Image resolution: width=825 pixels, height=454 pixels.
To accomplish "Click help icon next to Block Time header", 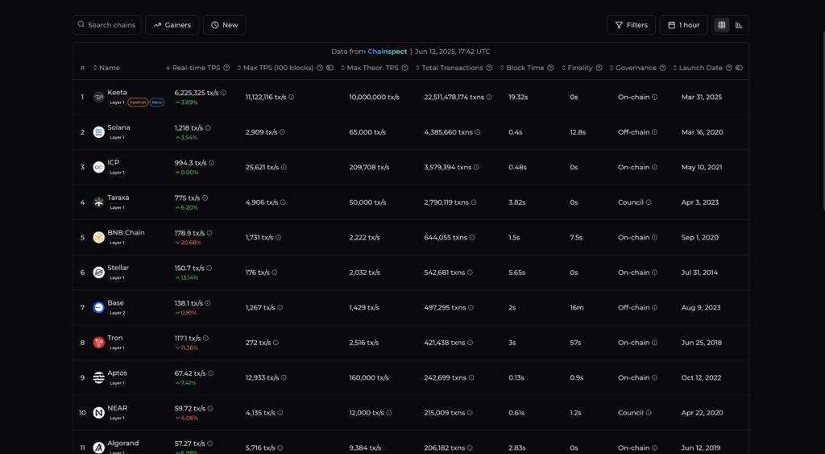I will pyautogui.click(x=550, y=68).
